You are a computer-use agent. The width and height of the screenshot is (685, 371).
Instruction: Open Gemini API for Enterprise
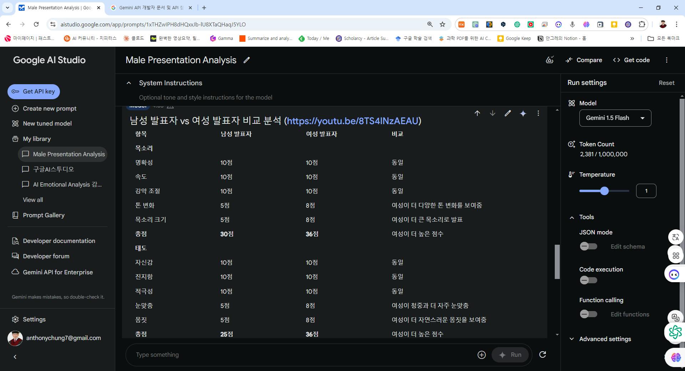point(52,272)
